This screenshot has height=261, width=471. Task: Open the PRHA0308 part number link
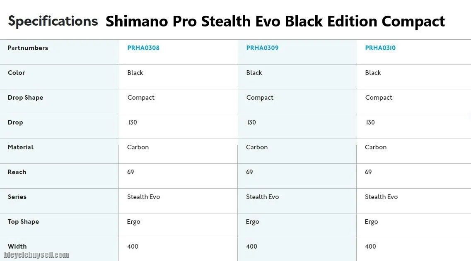point(143,48)
